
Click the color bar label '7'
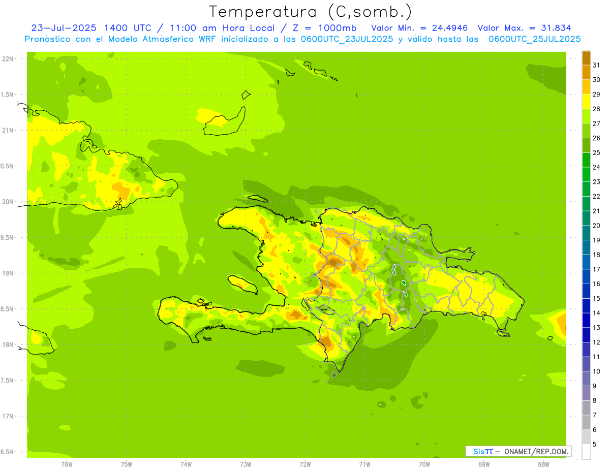click(595, 415)
